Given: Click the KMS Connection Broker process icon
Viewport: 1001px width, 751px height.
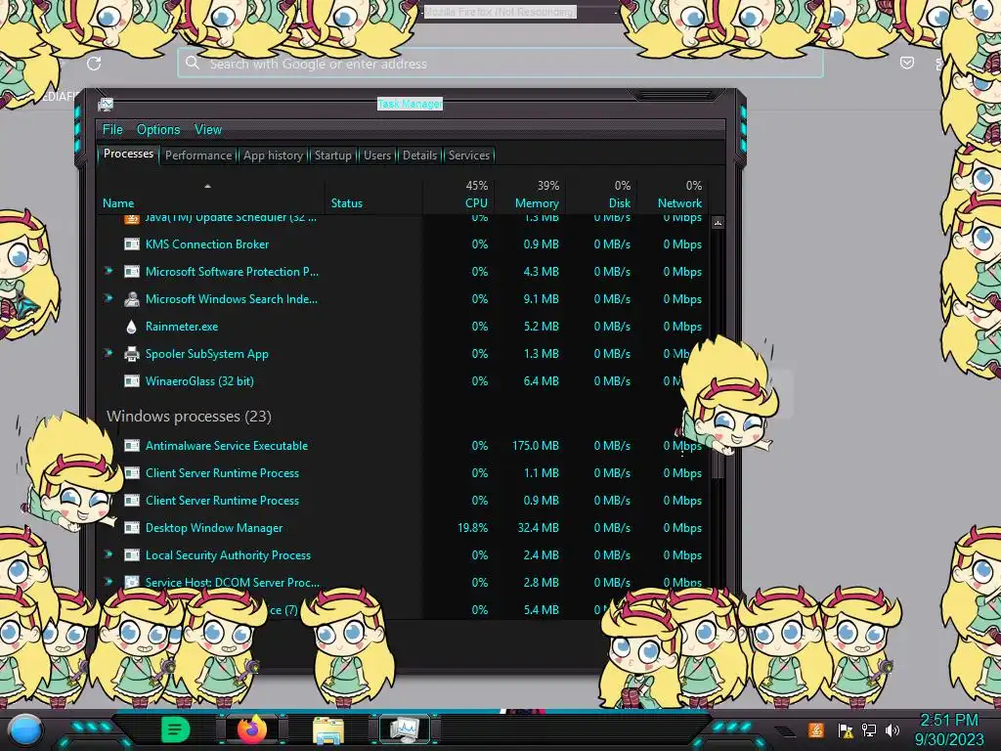Looking at the screenshot, I should tap(132, 243).
